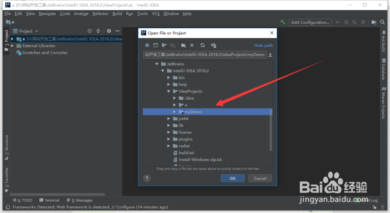Close the Open File or Project dialog

point(272,33)
